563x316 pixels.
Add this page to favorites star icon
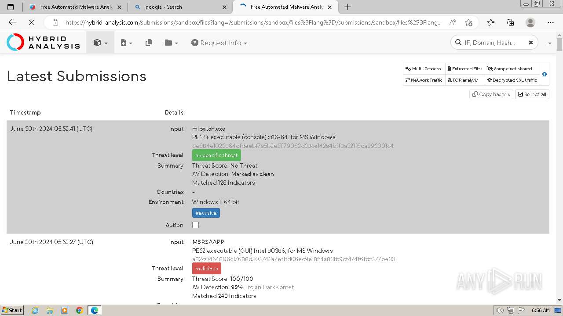(x=468, y=22)
